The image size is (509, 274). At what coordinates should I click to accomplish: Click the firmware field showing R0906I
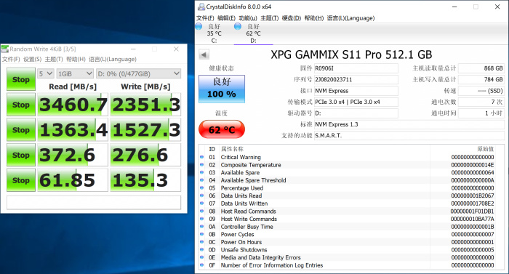356,68
